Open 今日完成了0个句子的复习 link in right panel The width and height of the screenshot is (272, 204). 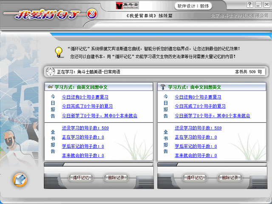click(x=200, y=106)
